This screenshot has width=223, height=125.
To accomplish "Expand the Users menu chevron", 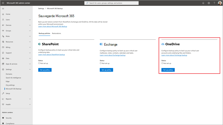I will 30,20.
